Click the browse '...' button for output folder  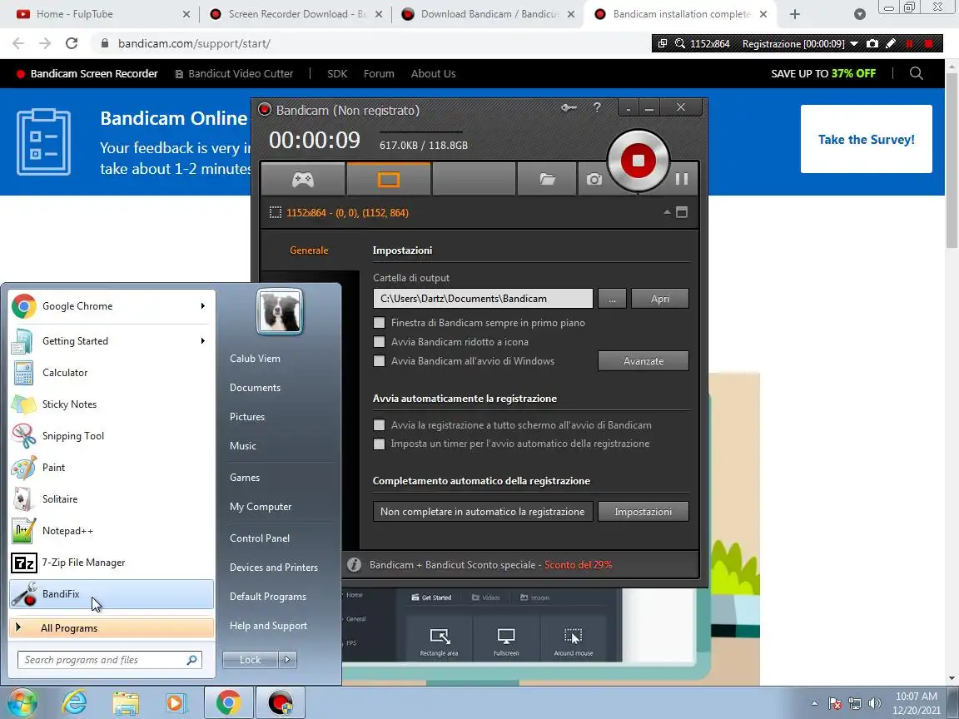pyautogui.click(x=612, y=299)
